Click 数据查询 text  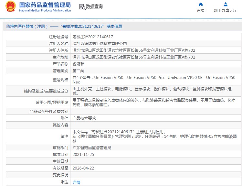tap(94, 6)
